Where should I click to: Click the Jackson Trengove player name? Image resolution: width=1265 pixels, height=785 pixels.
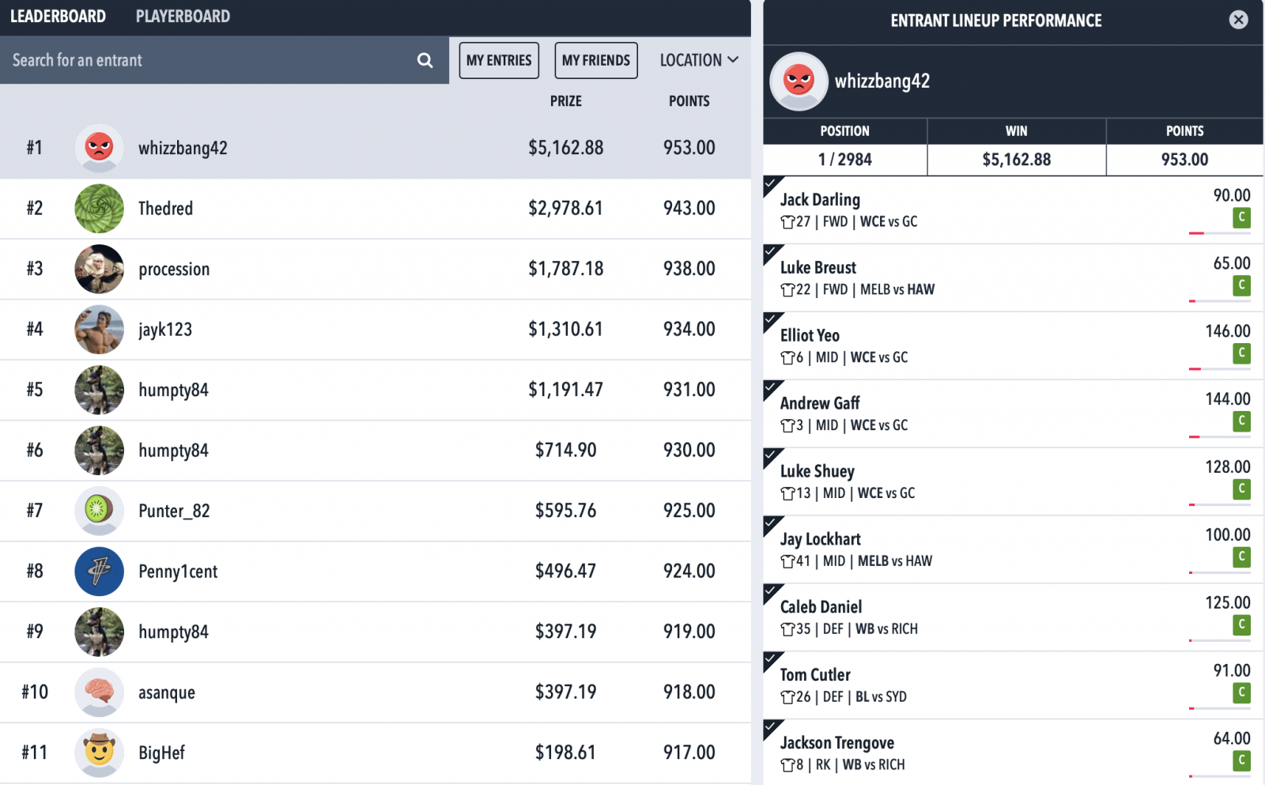(x=837, y=743)
